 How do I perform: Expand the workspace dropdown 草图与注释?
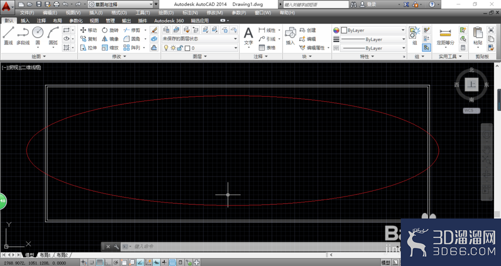click(x=120, y=4)
